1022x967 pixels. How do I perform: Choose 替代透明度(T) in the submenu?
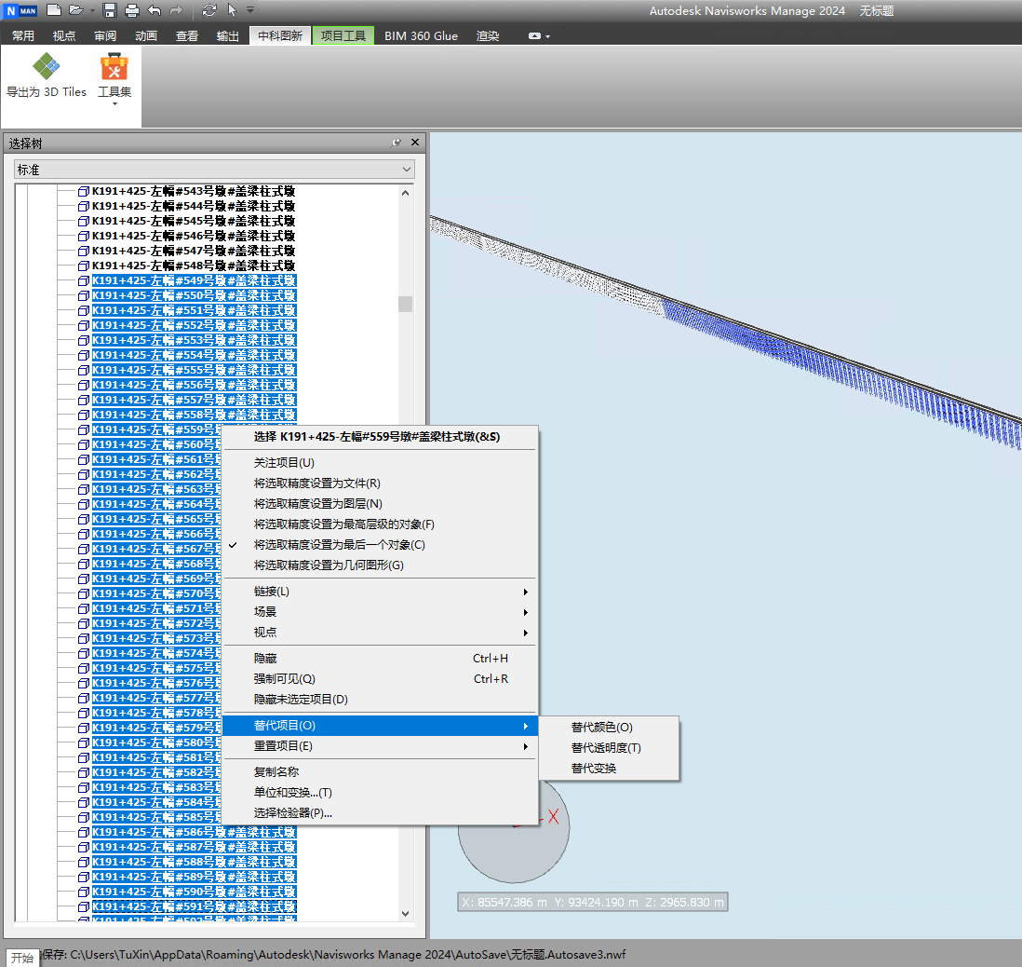609,748
